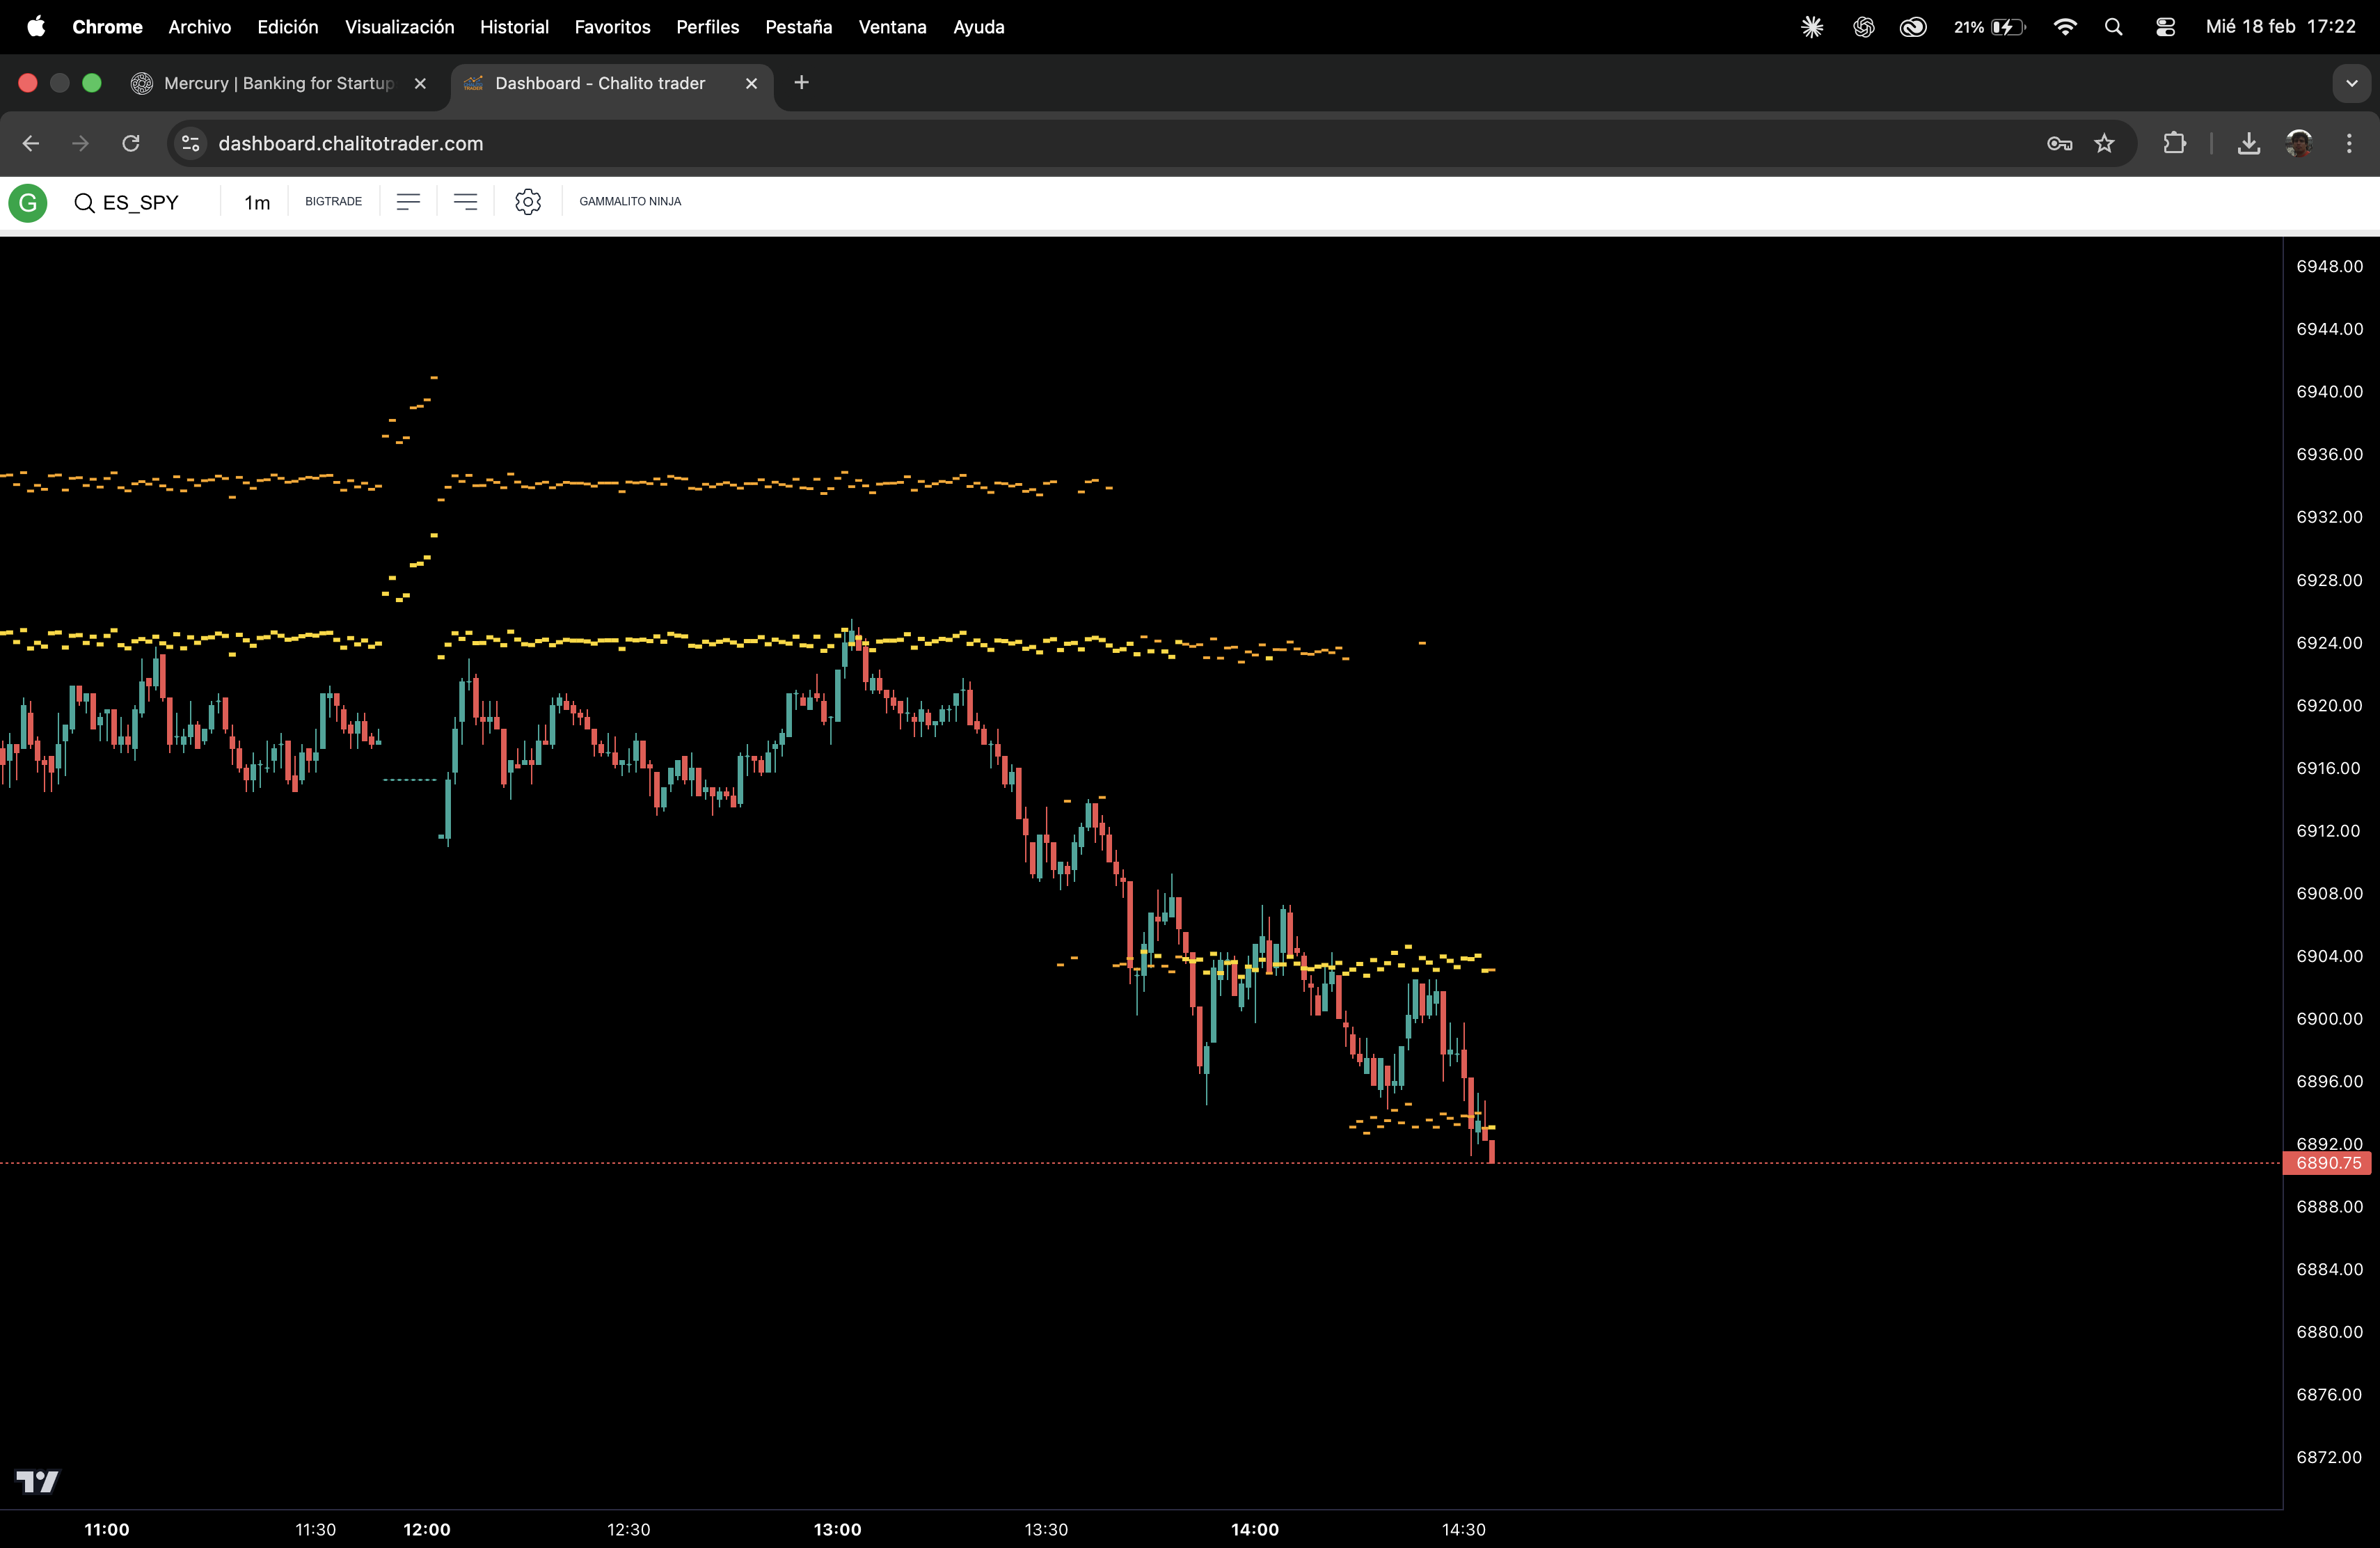Open macOS Control Center toggle icon
Viewport: 2380px width, 1548px height.
coord(2165,27)
